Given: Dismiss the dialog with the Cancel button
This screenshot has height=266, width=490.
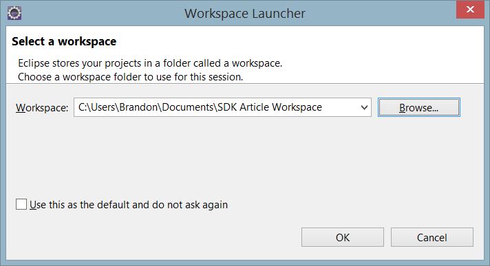Looking at the screenshot, I should (432, 237).
